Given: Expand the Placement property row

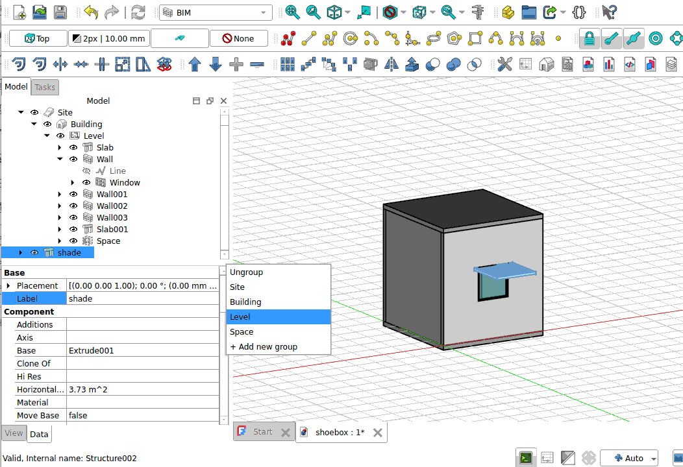Looking at the screenshot, I should (8, 286).
